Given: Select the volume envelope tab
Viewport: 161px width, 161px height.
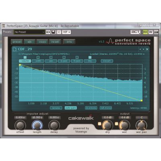Looking at the screenshot, I should click(x=25, y=61).
